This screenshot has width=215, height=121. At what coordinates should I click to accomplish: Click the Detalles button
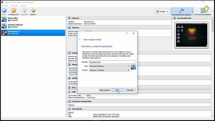click(x=162, y=11)
